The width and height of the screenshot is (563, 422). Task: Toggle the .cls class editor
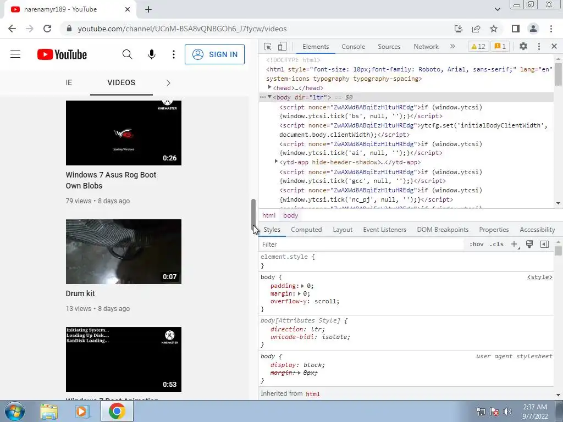(x=496, y=244)
